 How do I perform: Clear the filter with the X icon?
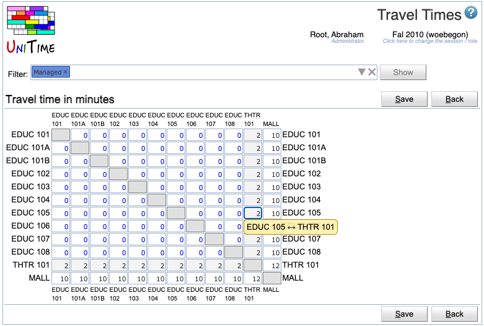372,72
